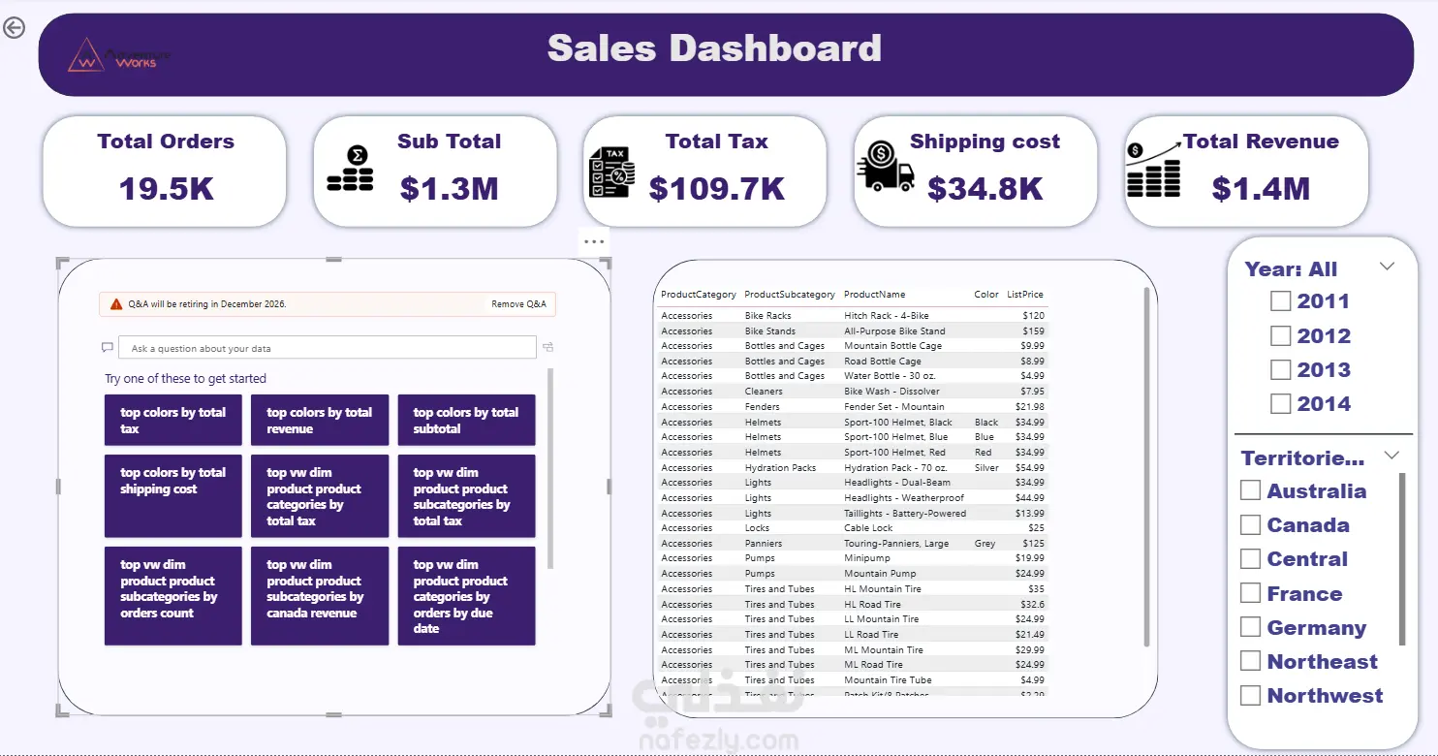
Task: Sort by the ProductName column header
Action: point(875,295)
